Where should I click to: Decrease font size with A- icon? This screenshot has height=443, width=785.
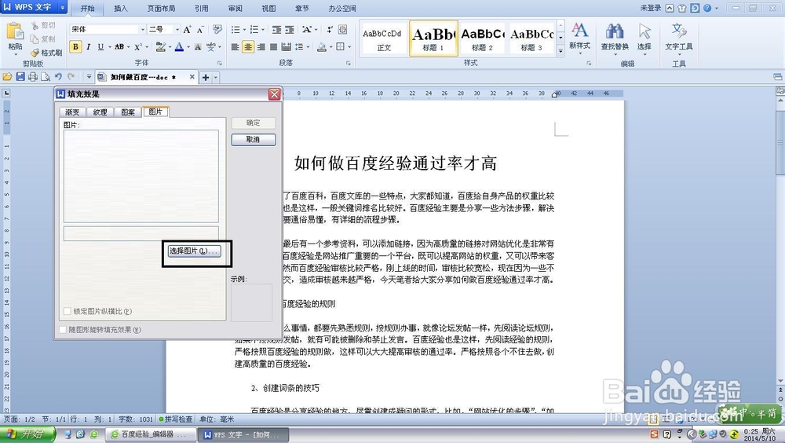pyautogui.click(x=199, y=30)
